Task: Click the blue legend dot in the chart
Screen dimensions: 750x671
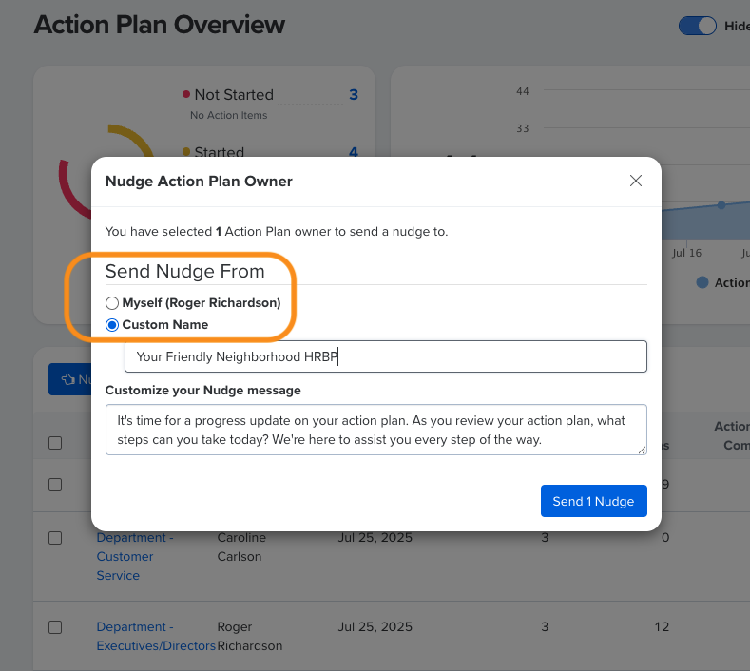Action: [702, 282]
